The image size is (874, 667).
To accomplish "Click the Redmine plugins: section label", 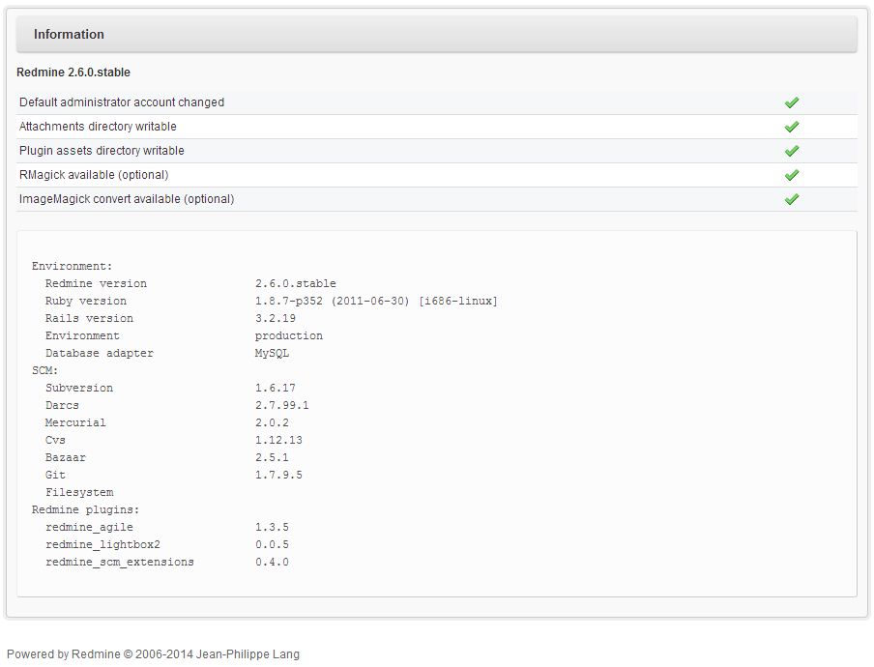I will coord(85,509).
